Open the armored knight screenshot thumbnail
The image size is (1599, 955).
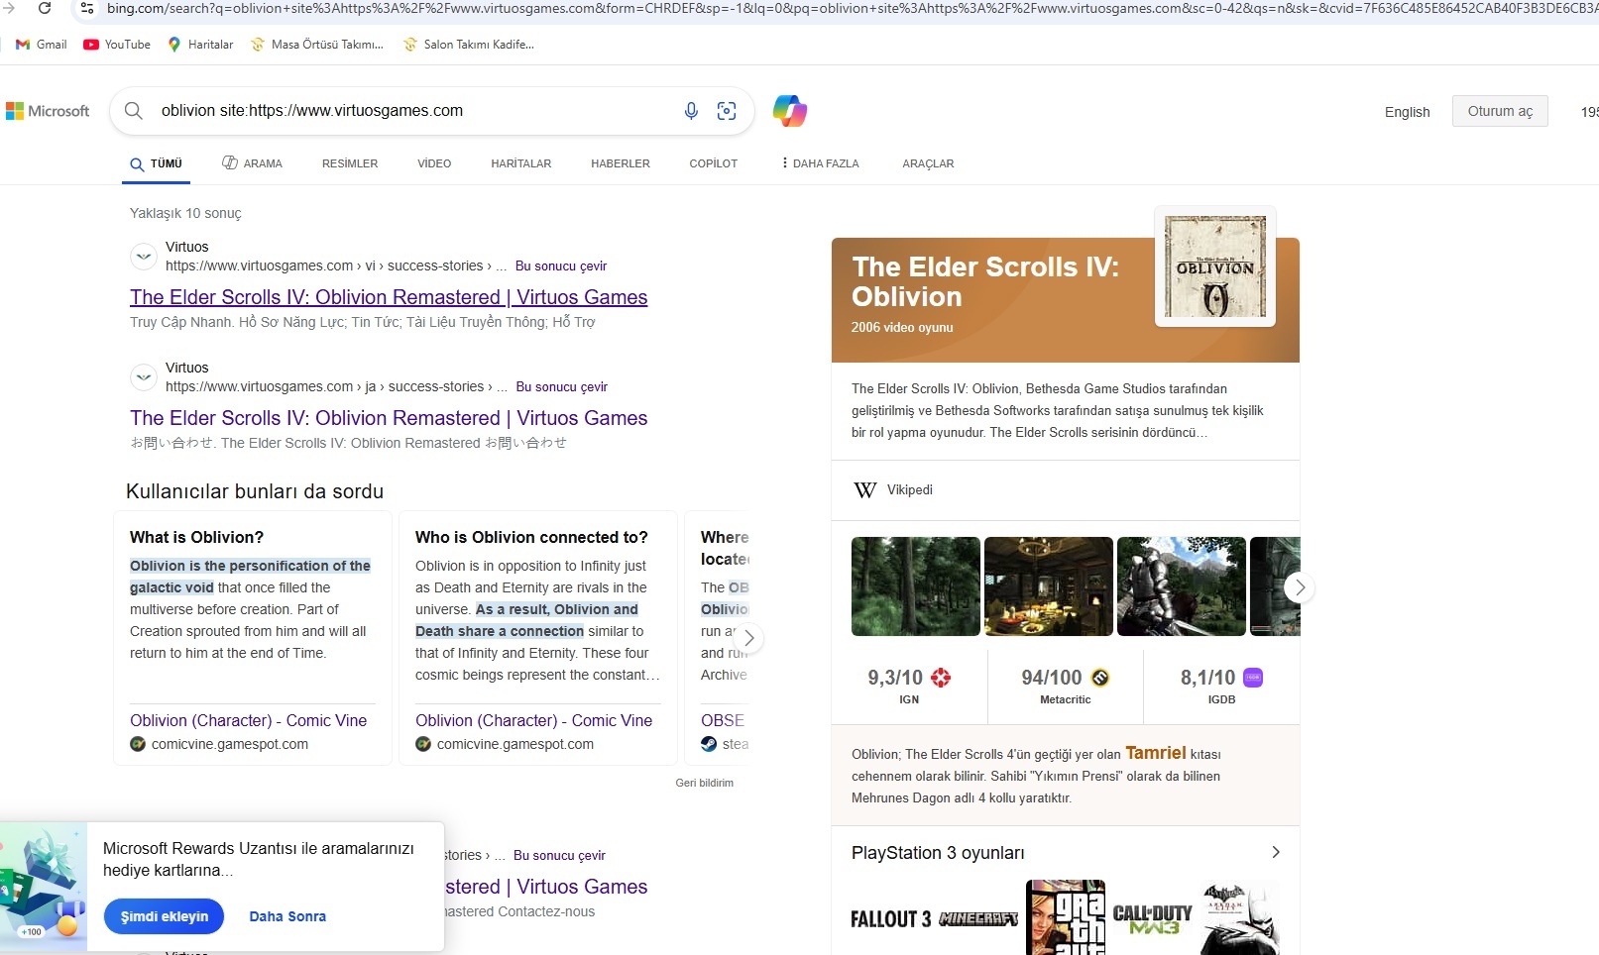pos(1182,586)
